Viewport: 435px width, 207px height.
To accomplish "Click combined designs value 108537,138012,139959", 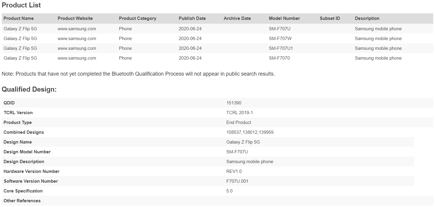I will coord(250,132).
